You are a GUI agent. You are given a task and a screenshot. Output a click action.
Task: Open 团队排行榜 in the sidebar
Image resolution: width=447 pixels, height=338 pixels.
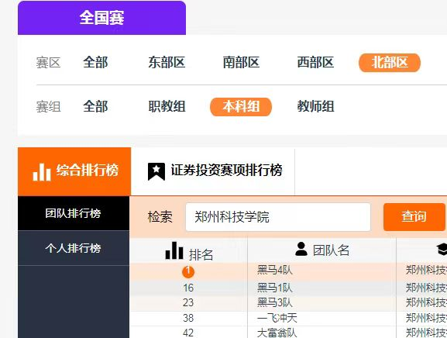click(x=74, y=213)
